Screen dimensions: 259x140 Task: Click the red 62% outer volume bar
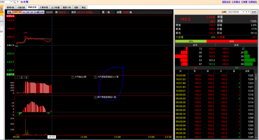[232, 41]
